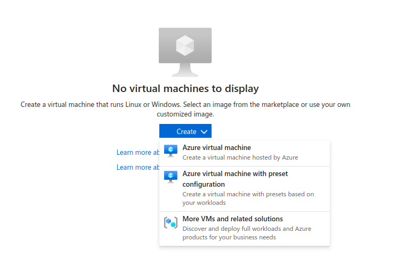Click the "customized image." text line

[x=185, y=114]
